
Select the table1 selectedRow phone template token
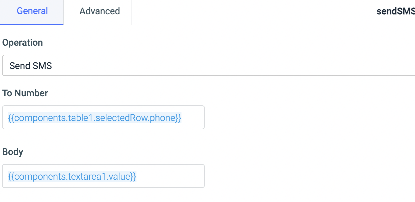point(94,117)
